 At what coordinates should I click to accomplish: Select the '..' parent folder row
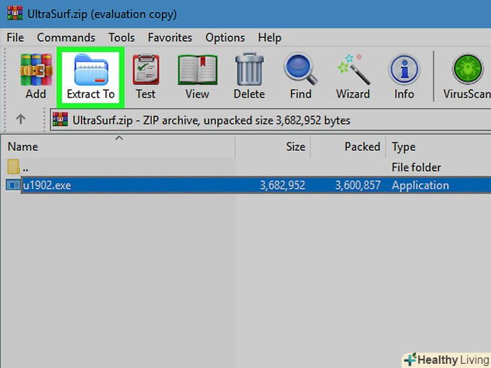[x=246, y=167]
